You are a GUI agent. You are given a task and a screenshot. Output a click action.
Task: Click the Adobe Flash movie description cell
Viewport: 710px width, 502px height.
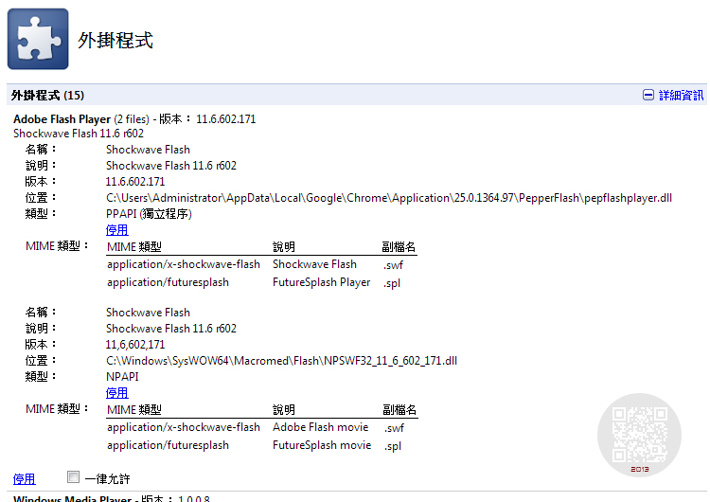pyautogui.click(x=321, y=427)
